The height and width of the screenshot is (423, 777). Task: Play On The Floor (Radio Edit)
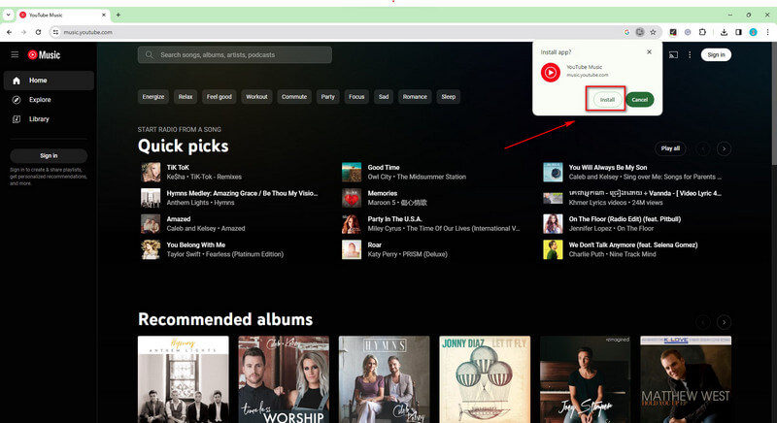[625, 219]
